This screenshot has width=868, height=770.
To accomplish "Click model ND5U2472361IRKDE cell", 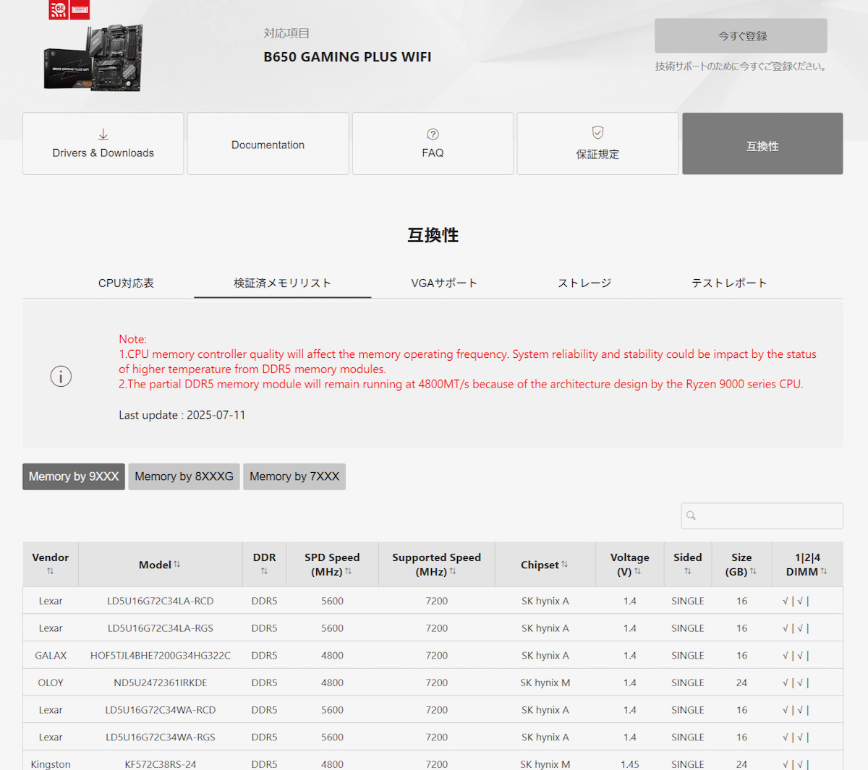I will coord(161,683).
